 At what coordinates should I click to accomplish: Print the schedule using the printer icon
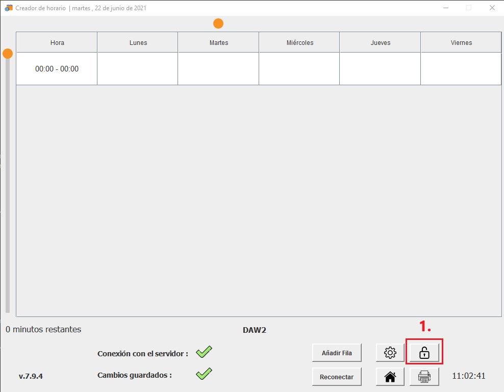(x=424, y=377)
